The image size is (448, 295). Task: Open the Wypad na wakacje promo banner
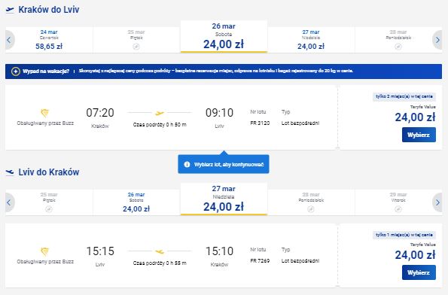224,71
